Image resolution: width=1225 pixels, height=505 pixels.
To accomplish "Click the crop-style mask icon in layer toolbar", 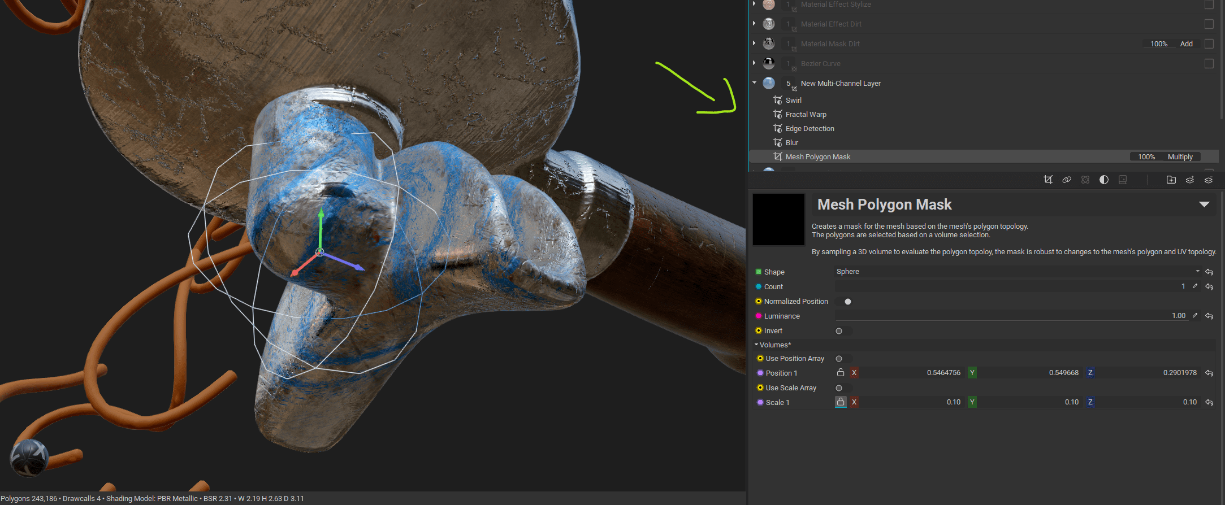I will pos(1048,180).
